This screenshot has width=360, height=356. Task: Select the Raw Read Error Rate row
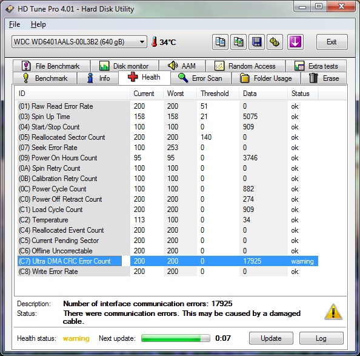[168, 106]
